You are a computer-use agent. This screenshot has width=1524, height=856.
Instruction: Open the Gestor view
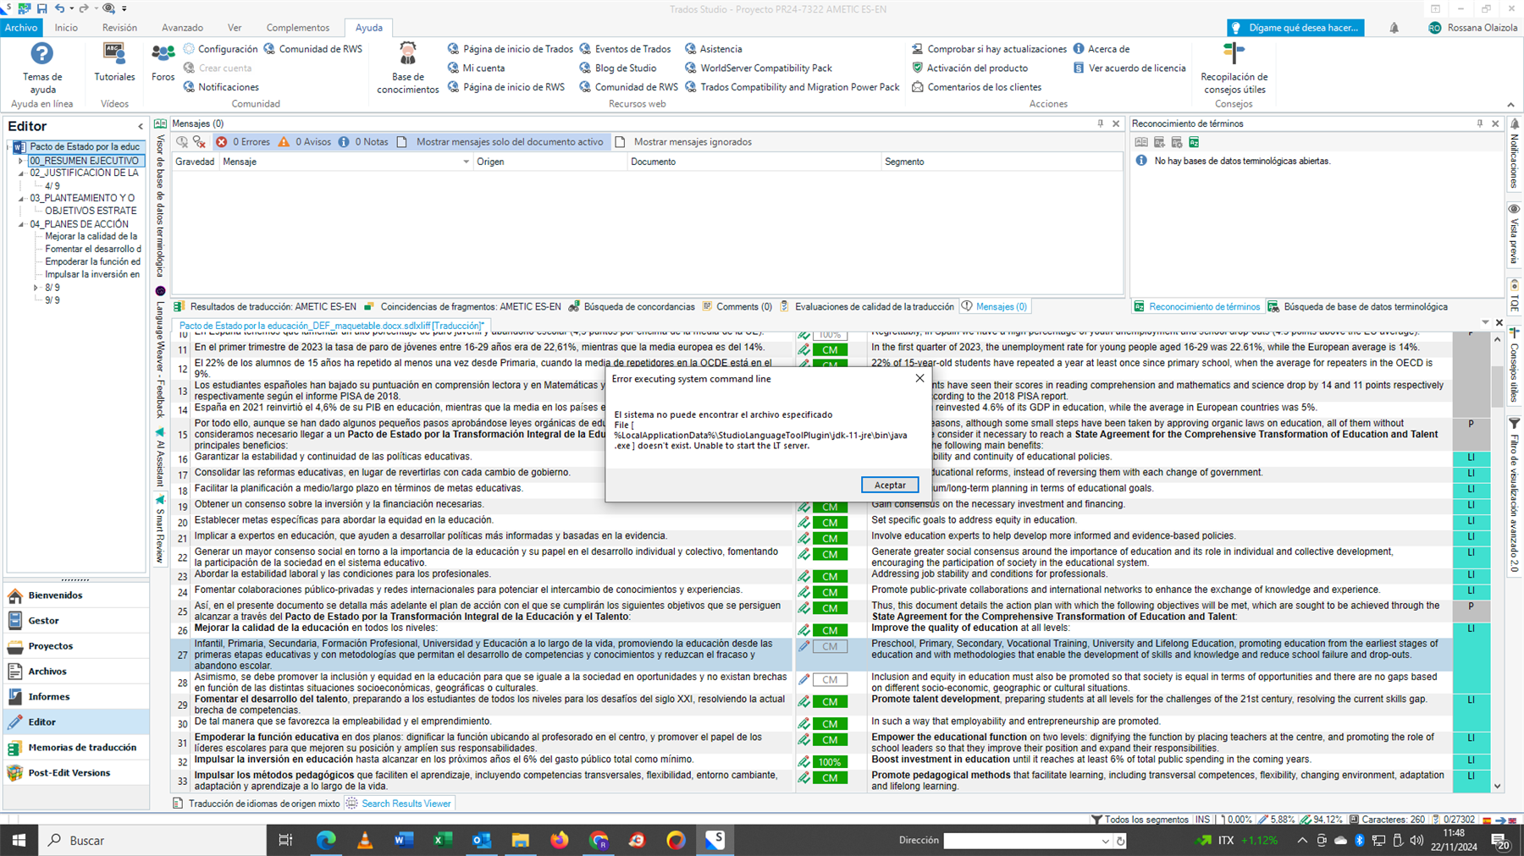point(75,621)
